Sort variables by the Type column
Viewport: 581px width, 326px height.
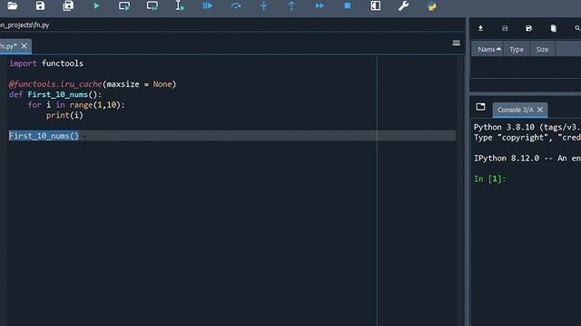pyautogui.click(x=517, y=49)
